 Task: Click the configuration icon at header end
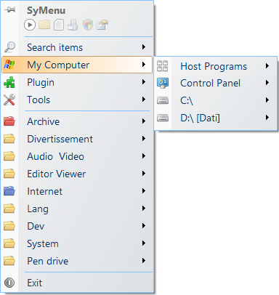102,25
